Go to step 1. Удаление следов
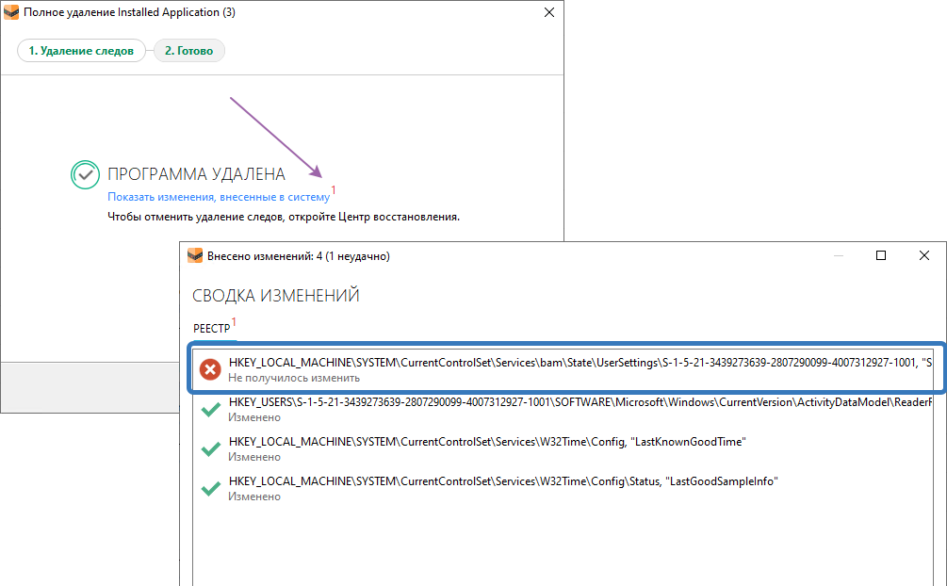The height and width of the screenshot is (586, 947). pyautogui.click(x=81, y=51)
